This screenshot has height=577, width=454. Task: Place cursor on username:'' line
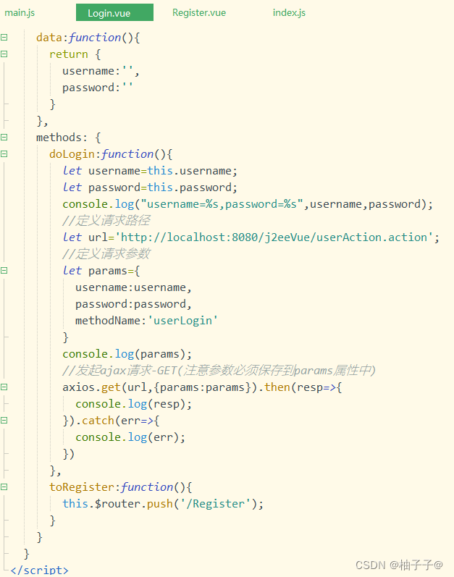[101, 71]
